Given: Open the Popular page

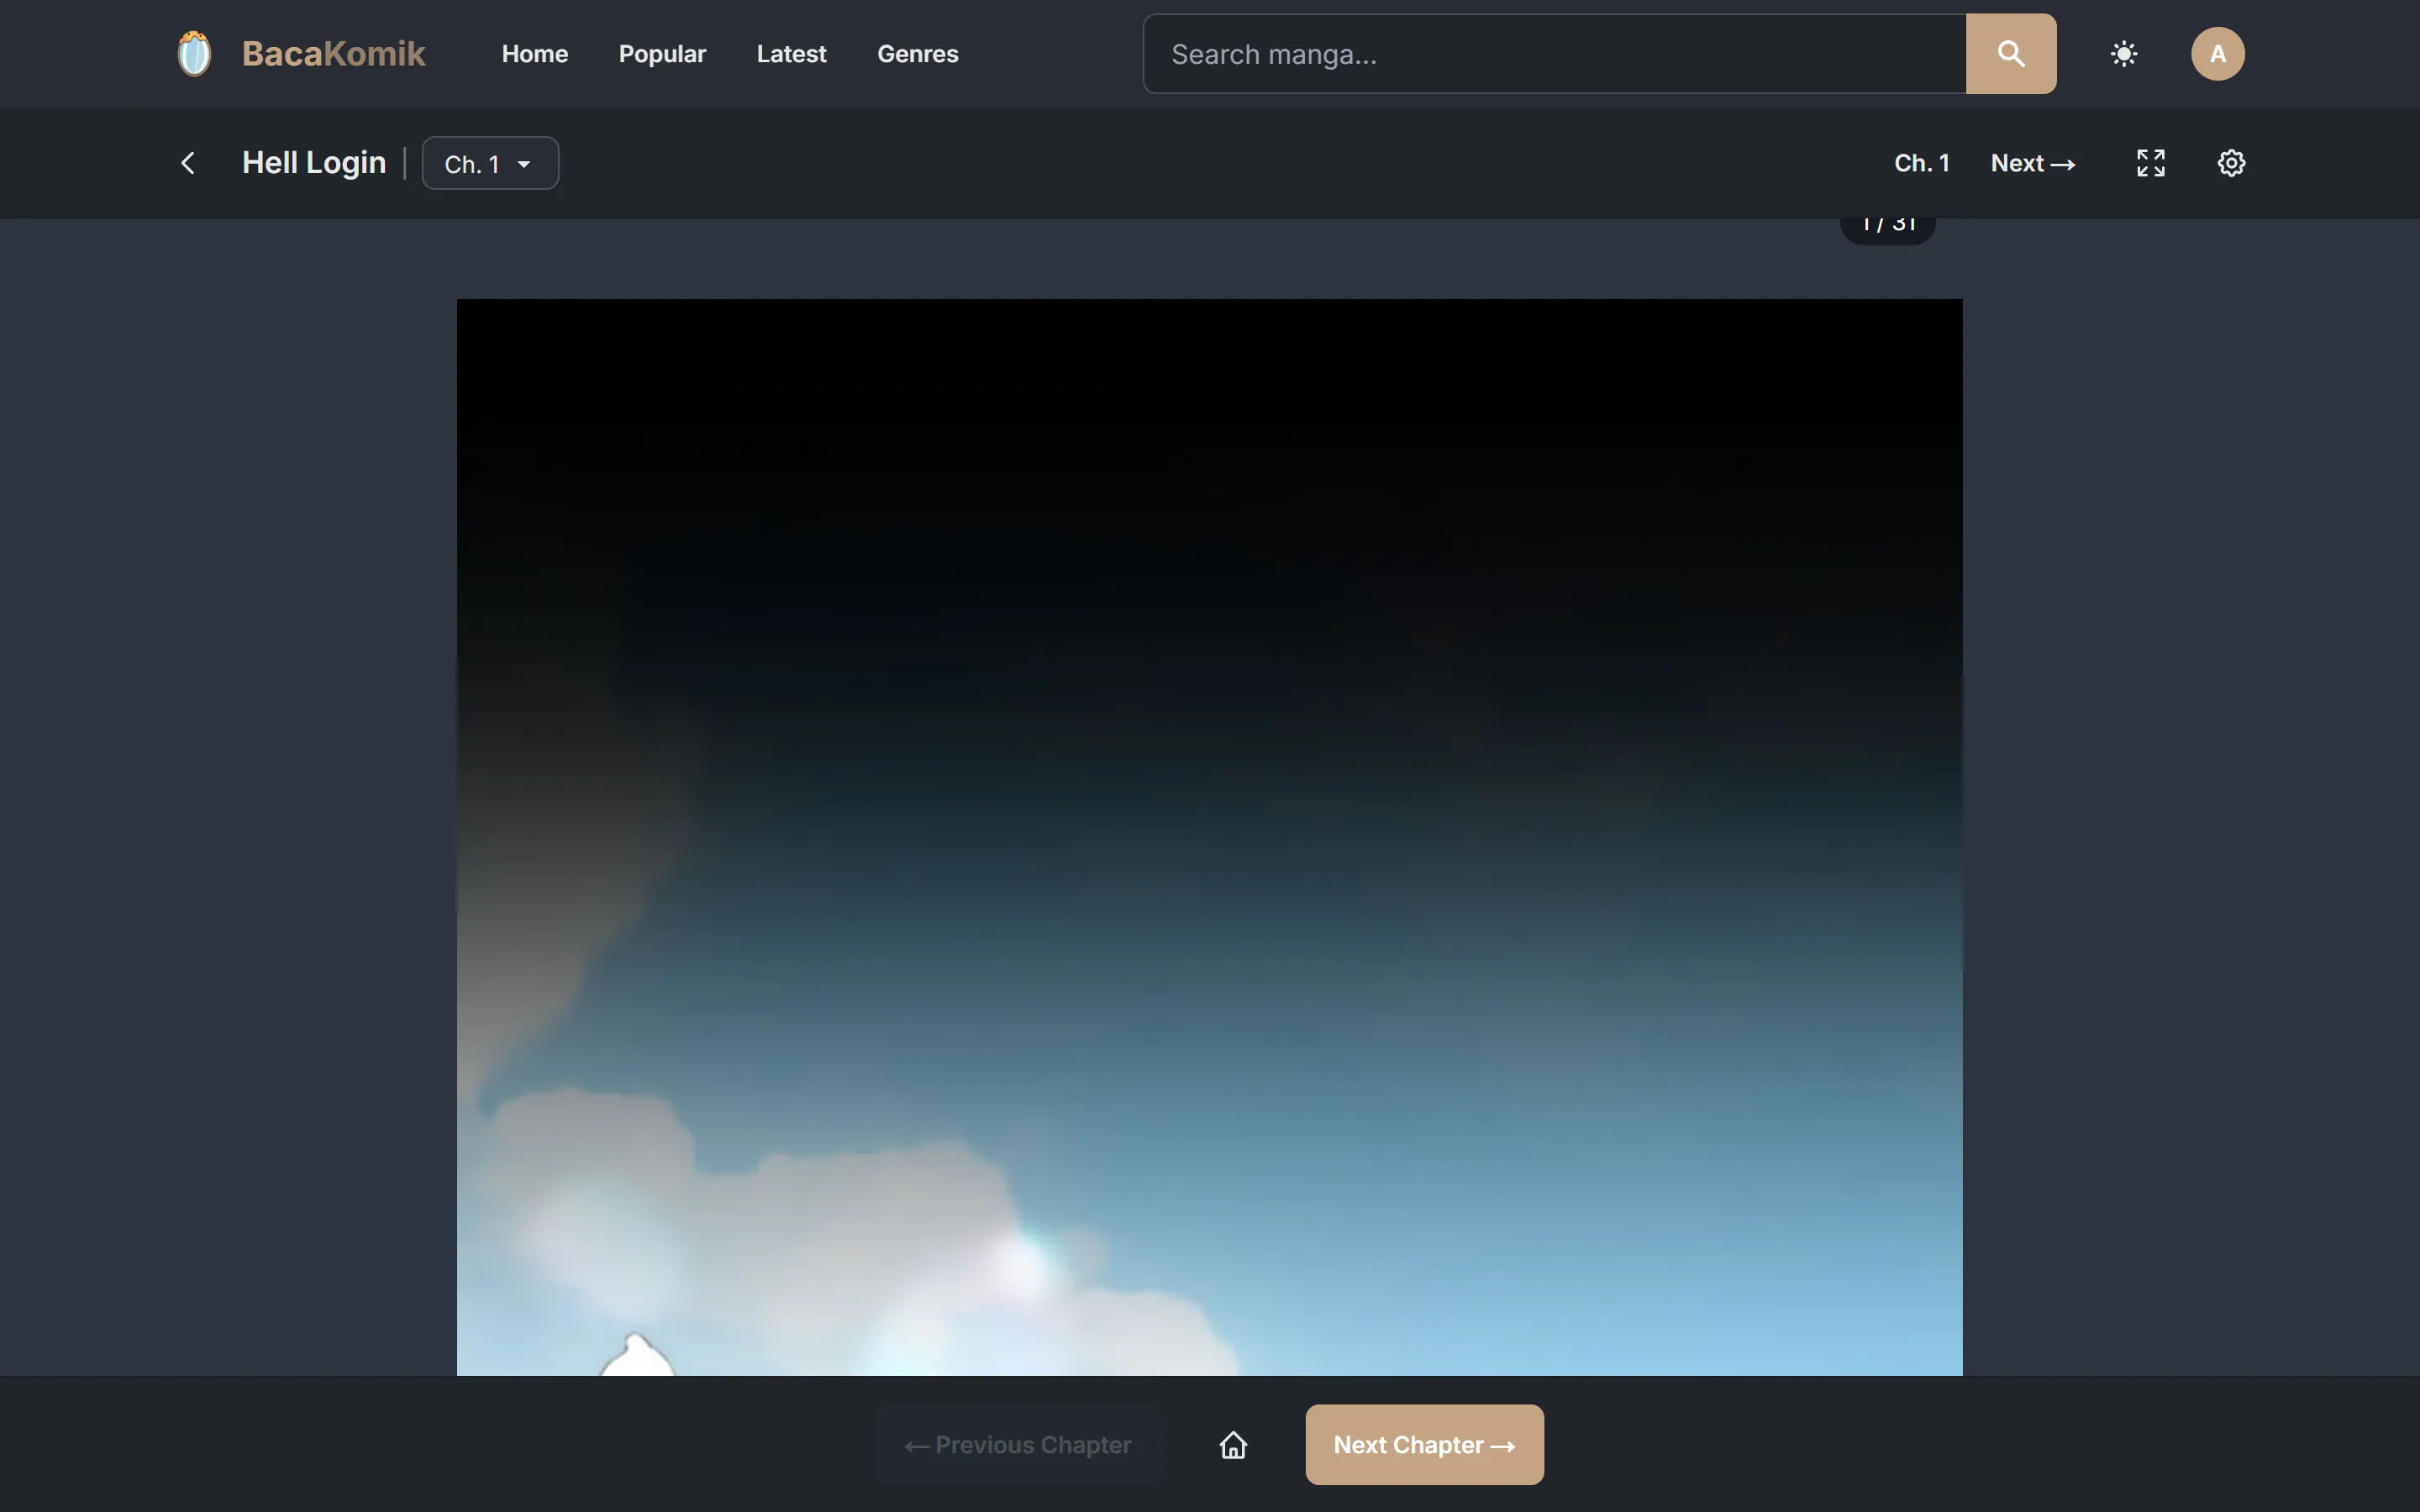Looking at the screenshot, I should [662, 54].
